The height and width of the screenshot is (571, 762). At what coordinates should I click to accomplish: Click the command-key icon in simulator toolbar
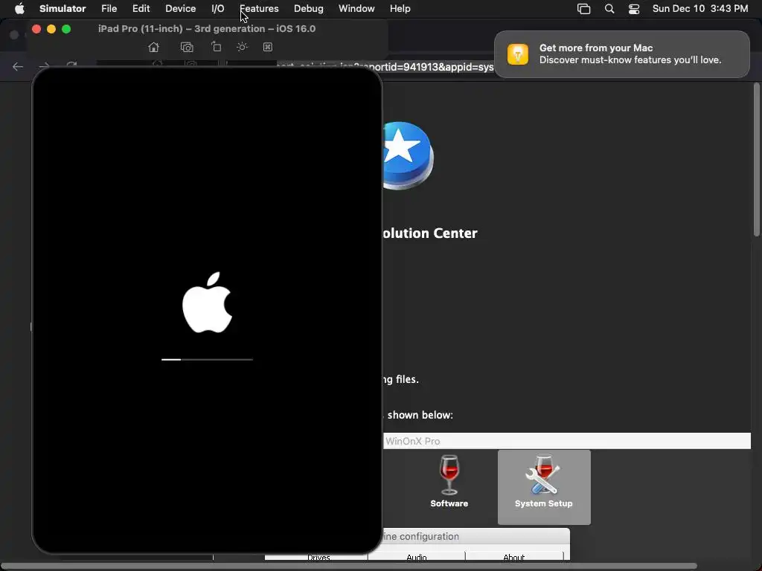click(x=268, y=47)
